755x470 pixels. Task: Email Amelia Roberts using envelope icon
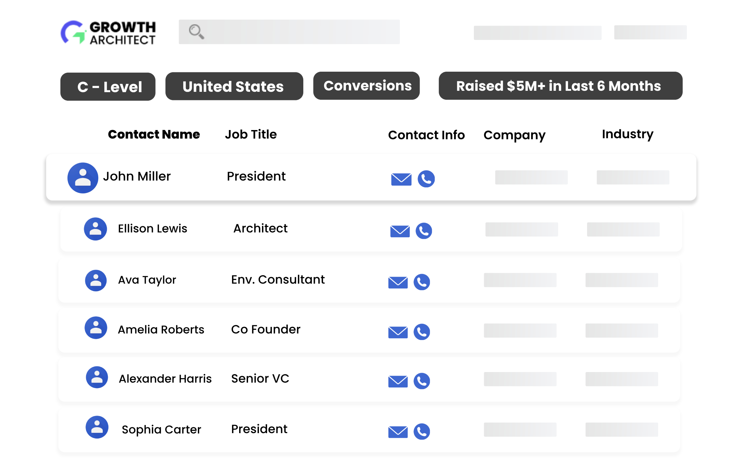(x=398, y=332)
